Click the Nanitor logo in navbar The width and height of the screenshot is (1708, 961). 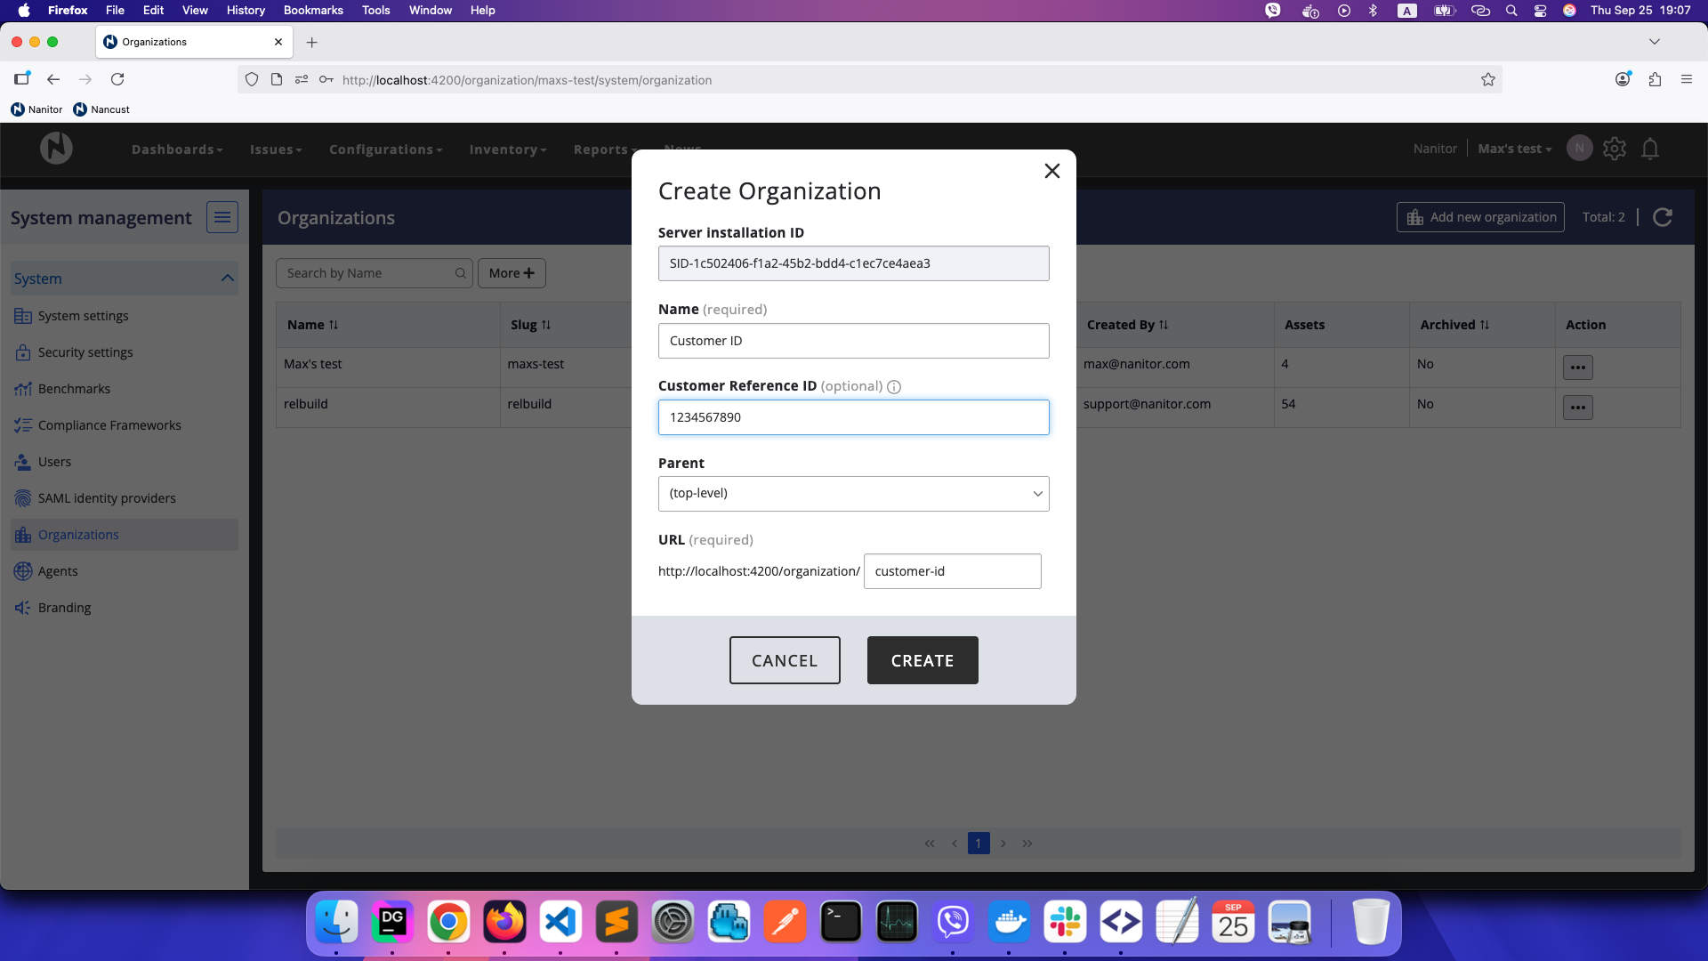tap(56, 149)
